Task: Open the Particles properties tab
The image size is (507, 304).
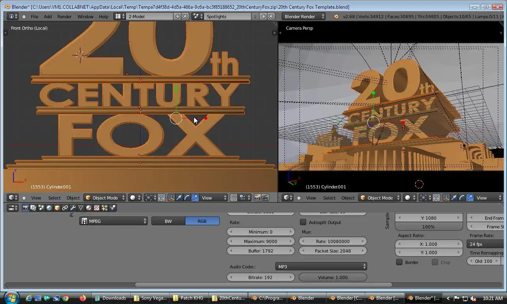Action: tap(105, 208)
